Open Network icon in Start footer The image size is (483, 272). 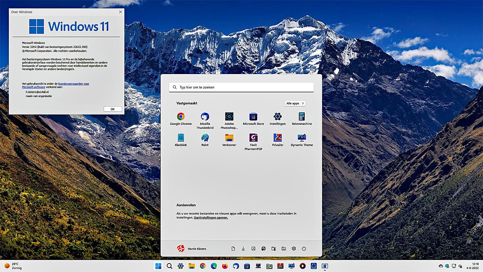(x=263, y=249)
